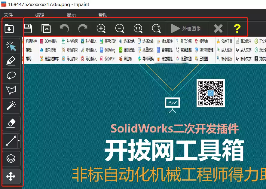This screenshot has width=266, height=189.
Task: Expand the guide line tool options arrow
Action: tap(19, 141)
